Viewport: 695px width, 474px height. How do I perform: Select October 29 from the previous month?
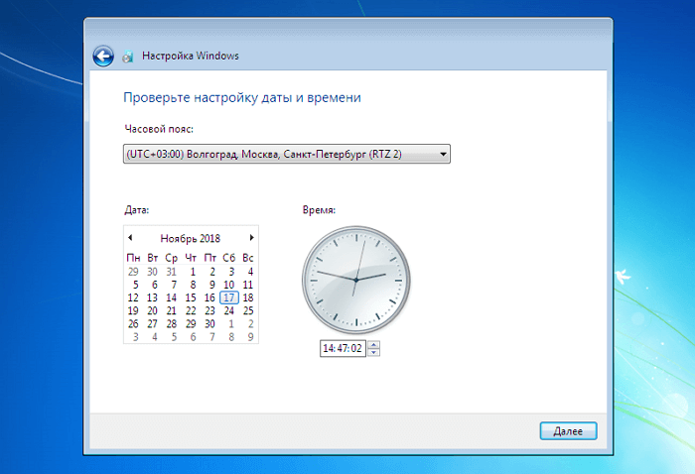pyautogui.click(x=133, y=271)
